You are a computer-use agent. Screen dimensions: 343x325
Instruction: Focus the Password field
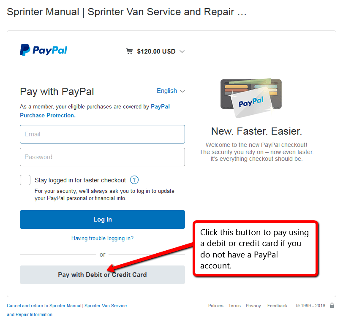[x=102, y=157]
